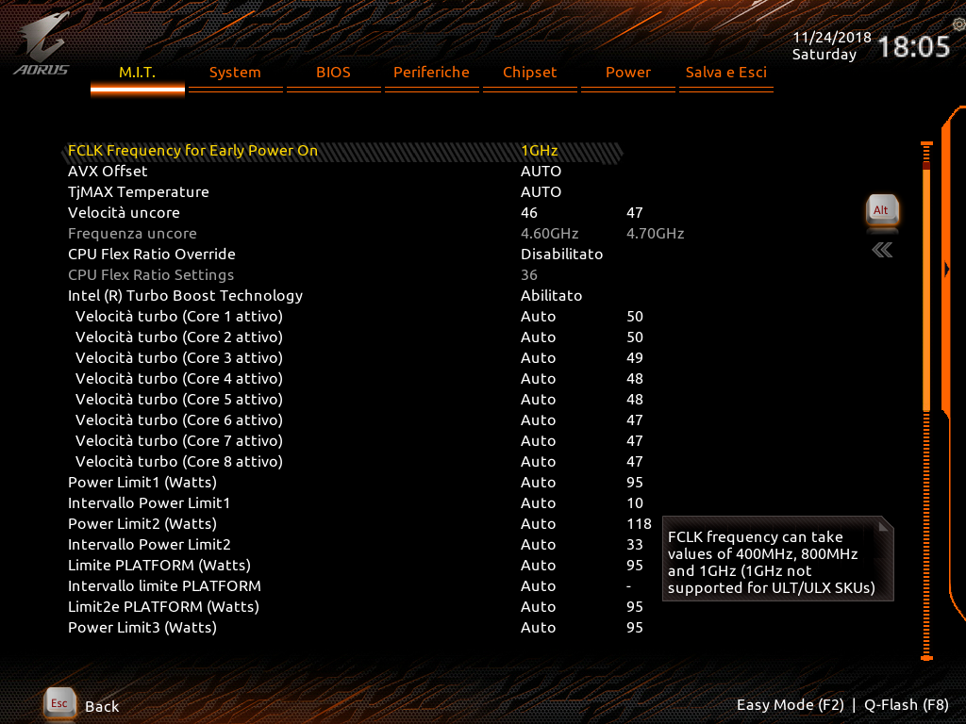Select Limite PLATFORM (Watts) label
Viewport: 966px width, 724px height.
[x=159, y=566]
